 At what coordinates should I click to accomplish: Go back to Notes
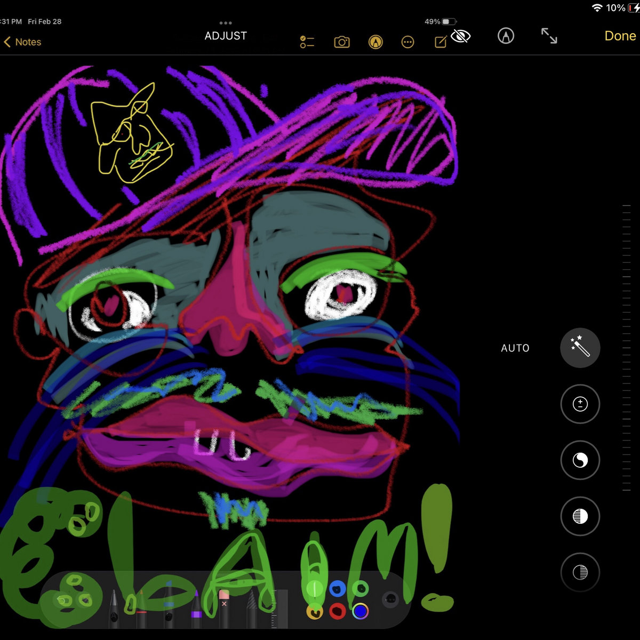coord(22,42)
